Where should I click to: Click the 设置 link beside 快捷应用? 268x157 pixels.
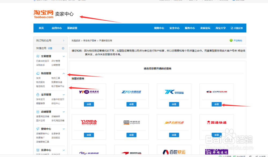click(x=50, y=48)
